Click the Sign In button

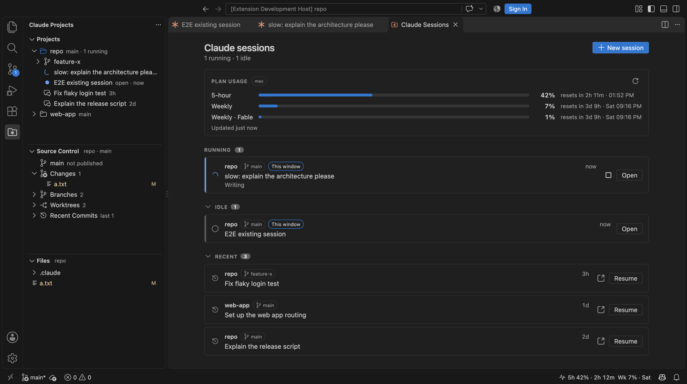(x=518, y=9)
